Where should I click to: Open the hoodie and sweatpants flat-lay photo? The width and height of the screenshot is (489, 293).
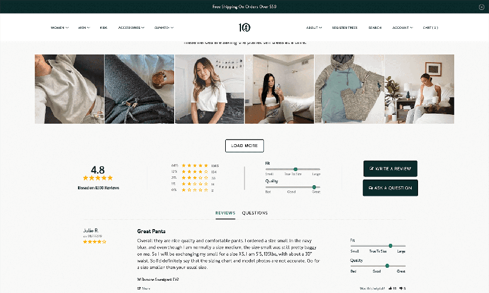(349, 89)
